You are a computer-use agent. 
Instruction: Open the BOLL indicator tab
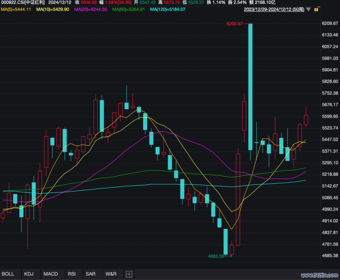8,274
